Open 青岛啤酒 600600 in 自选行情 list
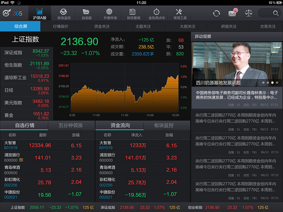Image resolution: width=283 pixels, height=212 pixels. (47, 170)
